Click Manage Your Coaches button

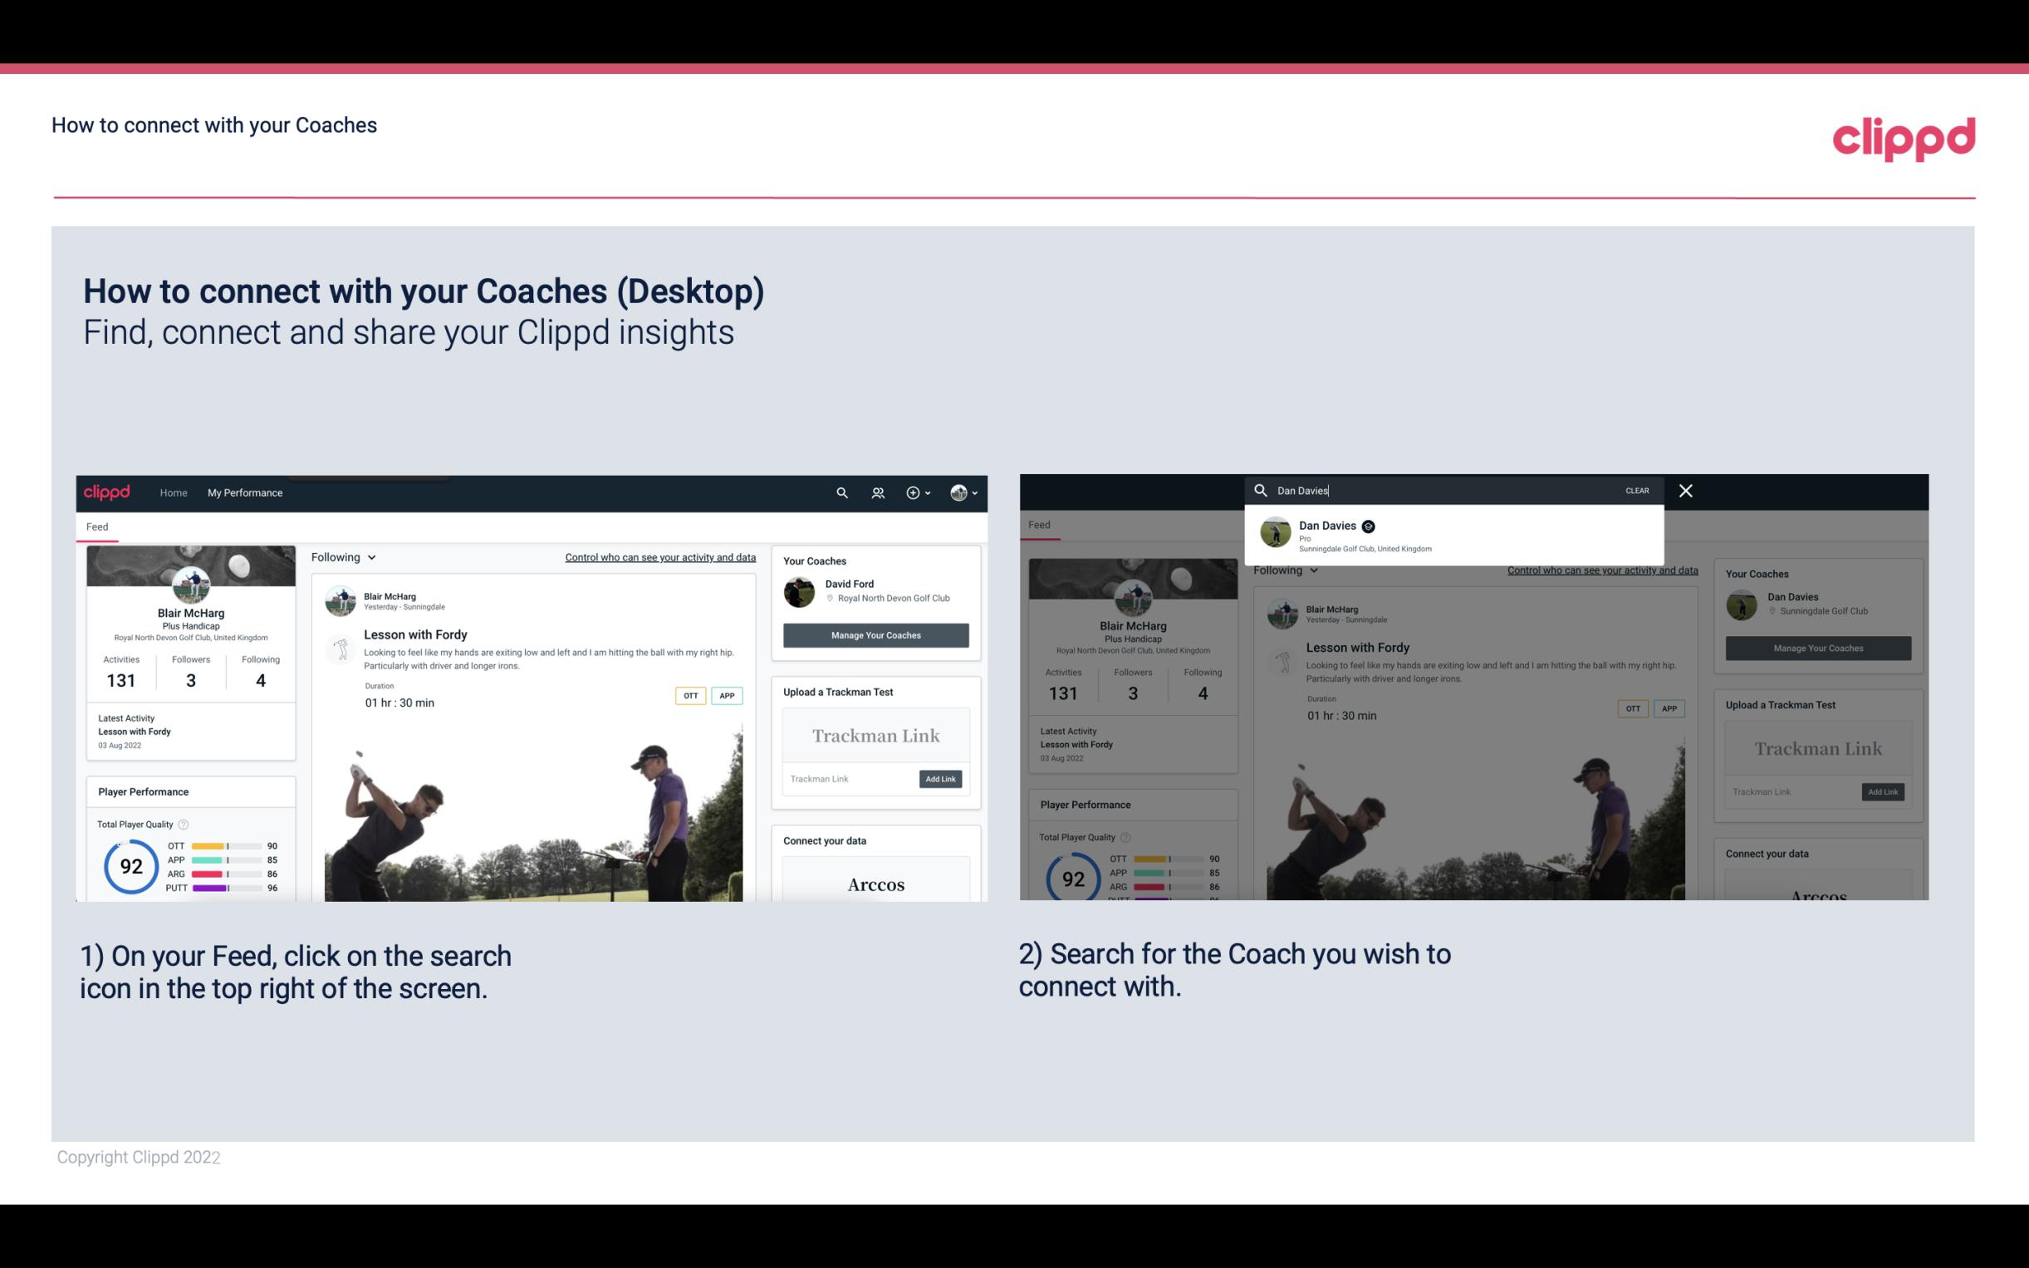click(x=874, y=634)
